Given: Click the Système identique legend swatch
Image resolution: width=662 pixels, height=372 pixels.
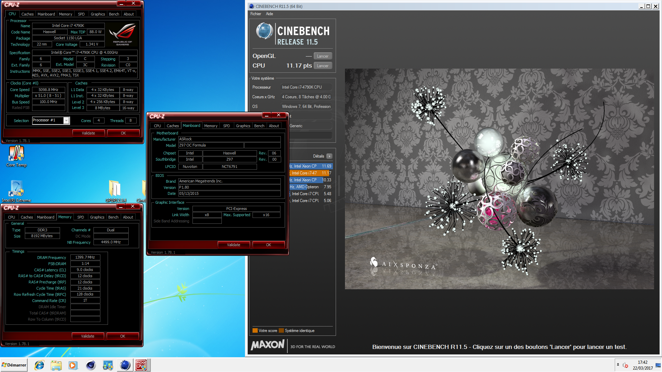Looking at the screenshot, I should (281, 331).
